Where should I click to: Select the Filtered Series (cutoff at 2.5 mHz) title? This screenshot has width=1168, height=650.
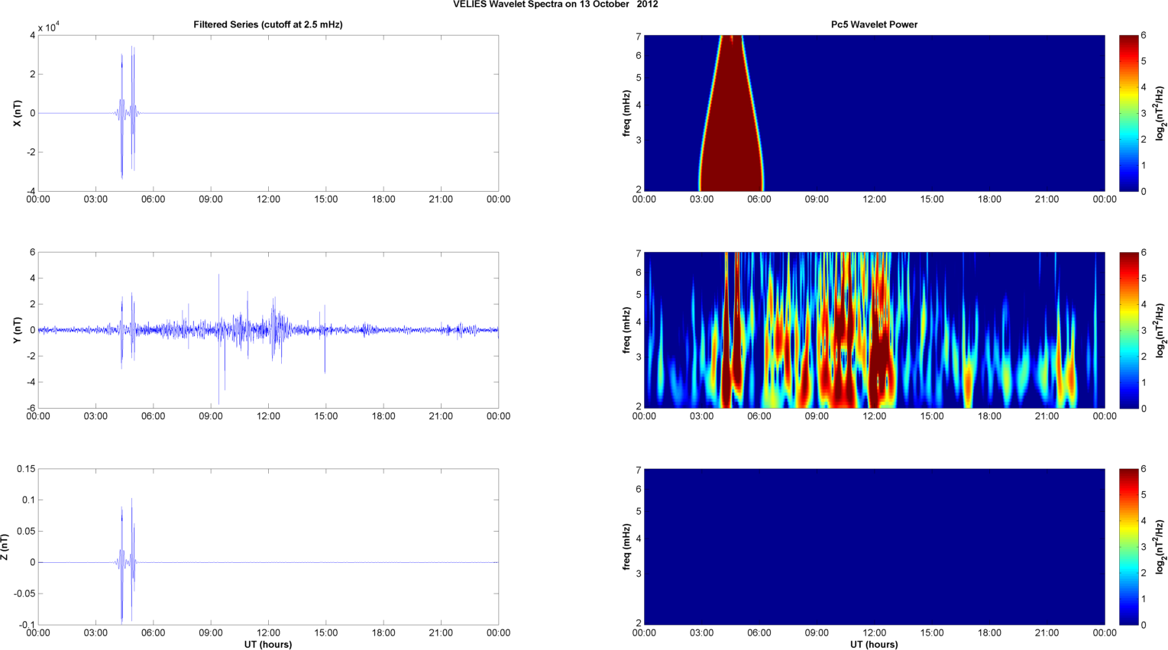pos(268,24)
